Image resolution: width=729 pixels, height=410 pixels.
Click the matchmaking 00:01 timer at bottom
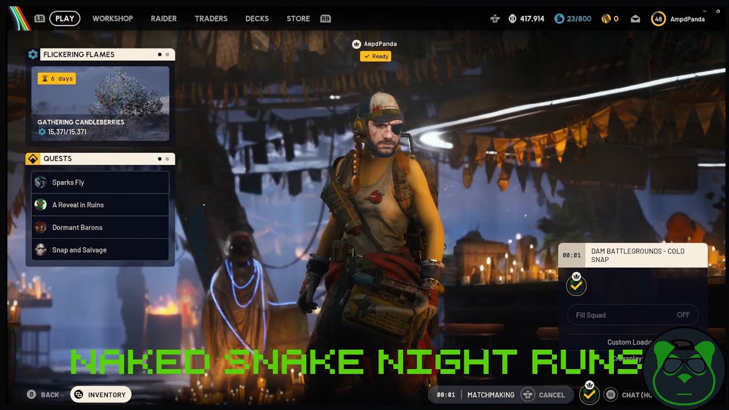(446, 395)
